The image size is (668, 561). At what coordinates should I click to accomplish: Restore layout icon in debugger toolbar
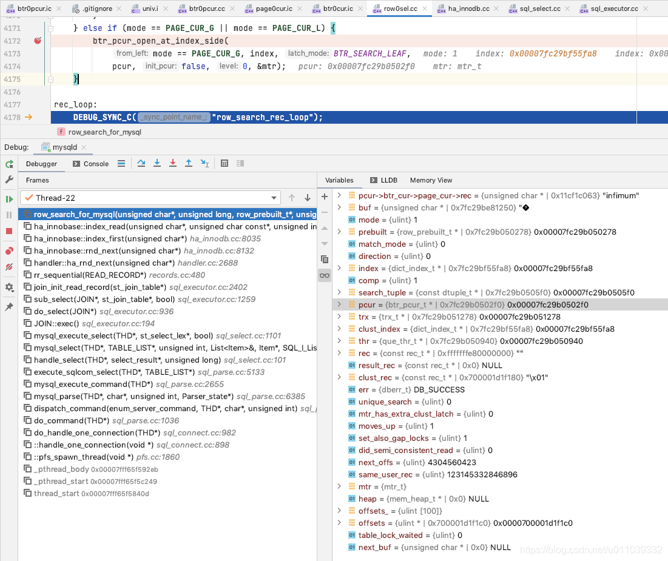point(240,164)
